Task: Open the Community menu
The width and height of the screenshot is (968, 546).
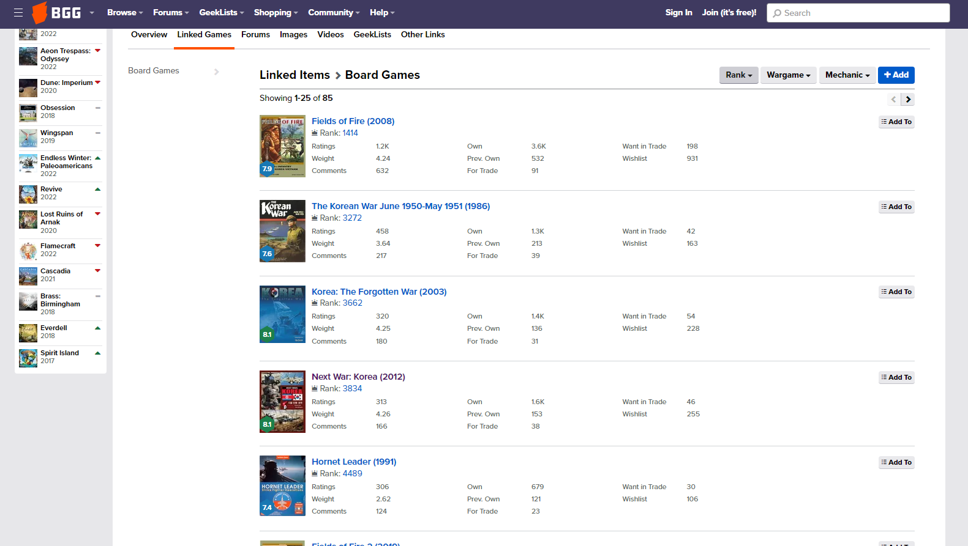Action: (x=334, y=12)
